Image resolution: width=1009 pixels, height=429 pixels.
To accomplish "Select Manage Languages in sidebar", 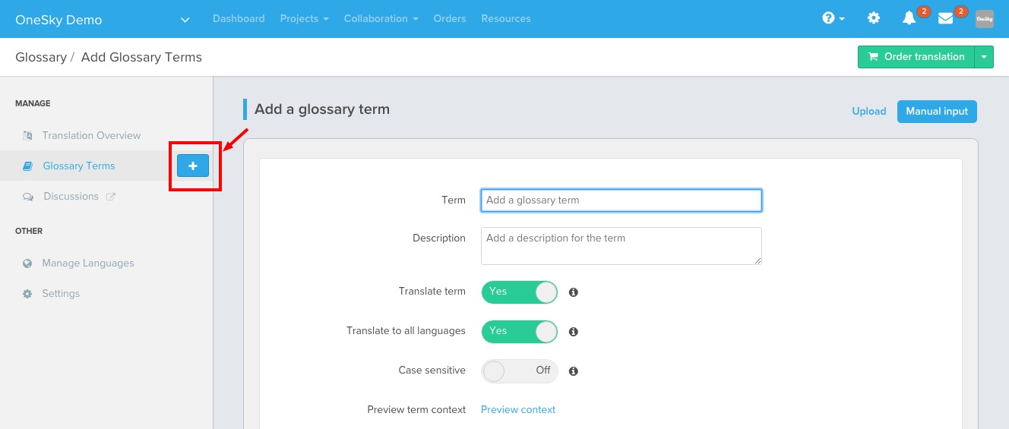I will pyautogui.click(x=88, y=263).
